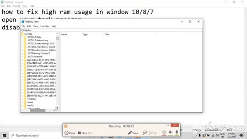Expand .NET Data Provider for SqlServer
The height and width of the screenshot is (139, 247).
pos(22,50)
